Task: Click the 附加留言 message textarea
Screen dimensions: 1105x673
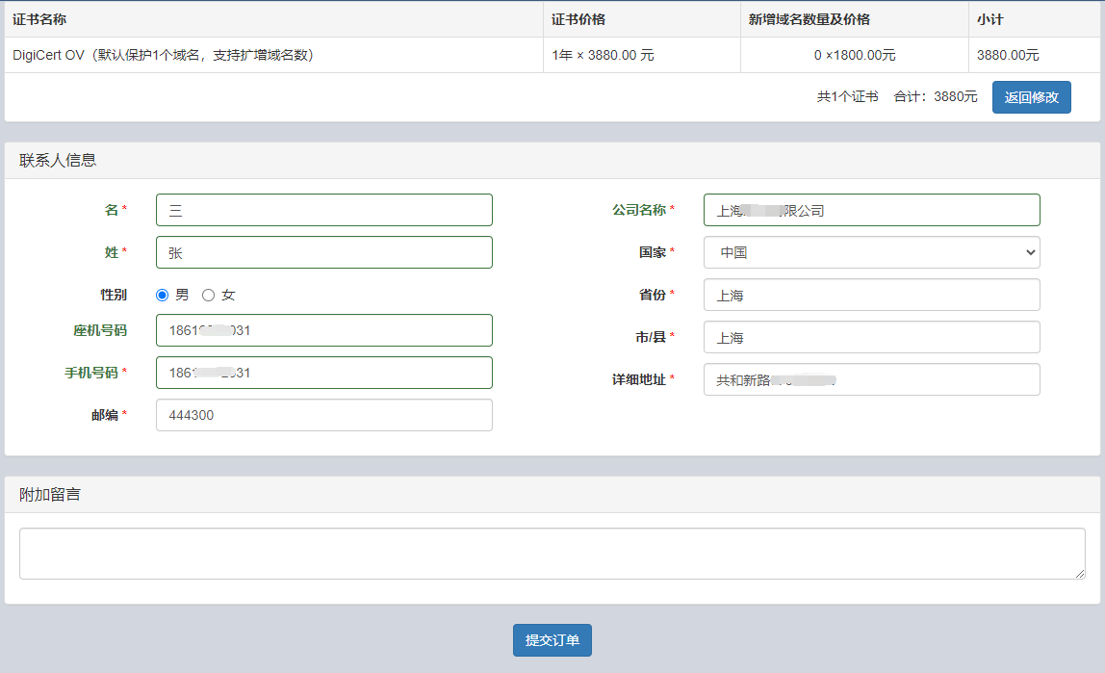Action: pyautogui.click(x=552, y=554)
